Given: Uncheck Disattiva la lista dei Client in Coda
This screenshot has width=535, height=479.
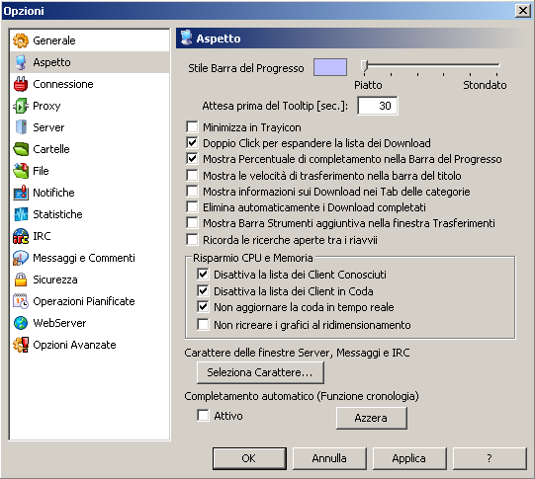Looking at the screenshot, I should tap(203, 291).
